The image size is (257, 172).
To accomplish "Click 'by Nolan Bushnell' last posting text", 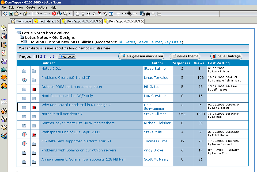I will [x=220, y=144].
